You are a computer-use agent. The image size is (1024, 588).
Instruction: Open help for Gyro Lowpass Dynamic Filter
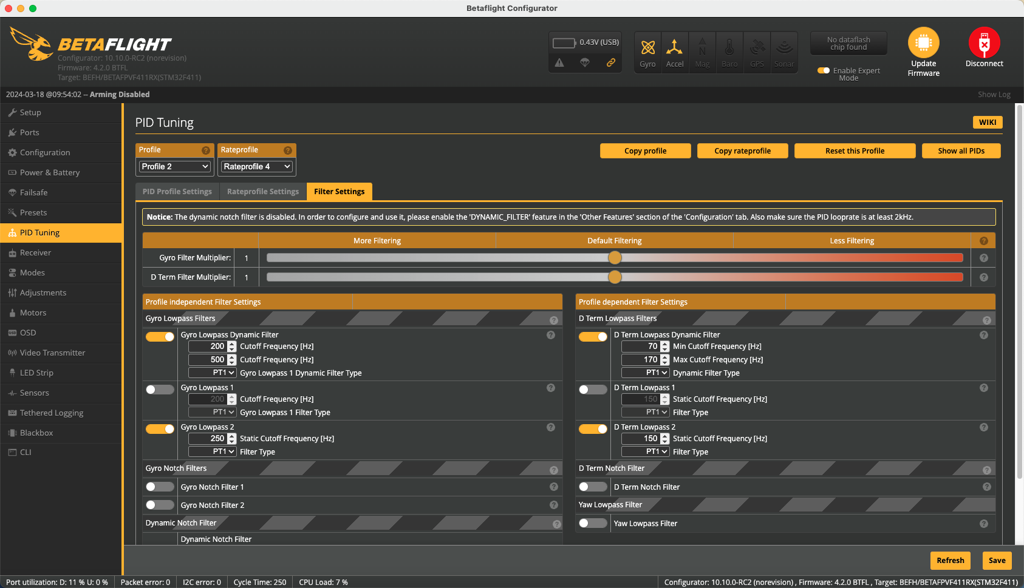pos(551,335)
